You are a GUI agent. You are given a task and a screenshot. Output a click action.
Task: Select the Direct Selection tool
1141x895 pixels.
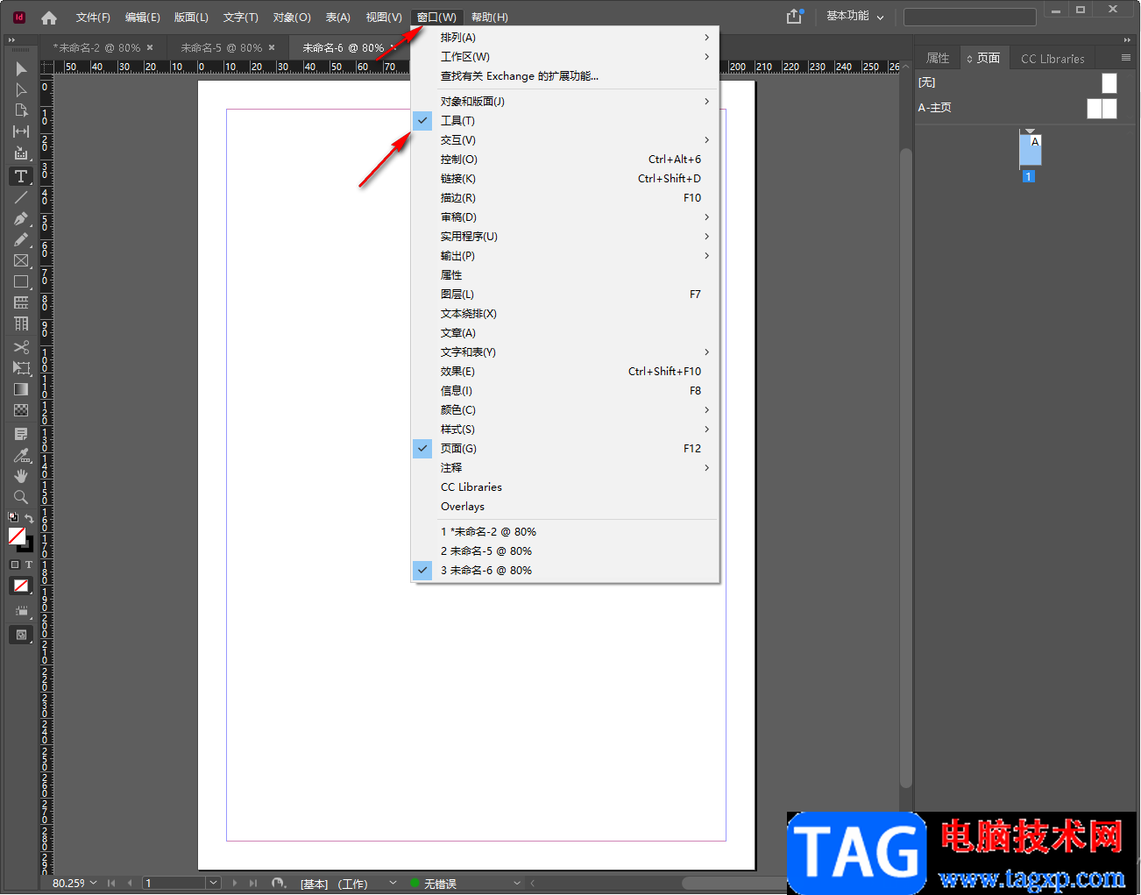tap(21, 89)
